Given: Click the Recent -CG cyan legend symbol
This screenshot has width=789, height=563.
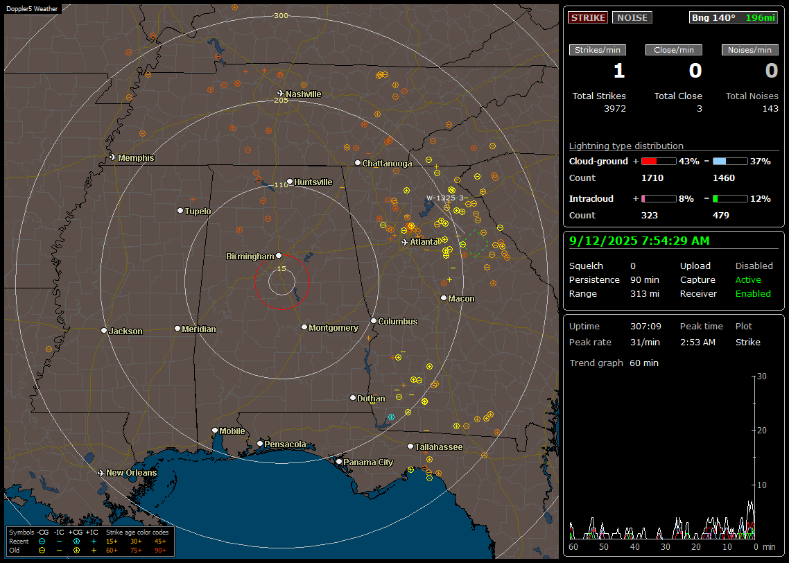Looking at the screenshot, I should (x=42, y=542).
